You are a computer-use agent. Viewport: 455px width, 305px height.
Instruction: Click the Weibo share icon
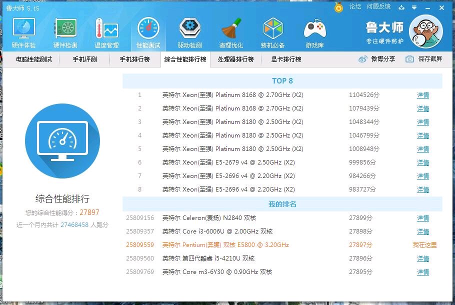pos(362,59)
